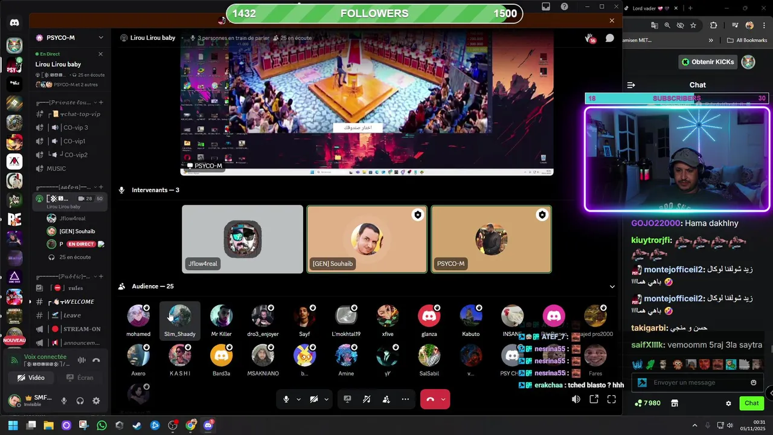Viewport: 773px width, 435px height.
Task: Send message with green Chat button
Action: click(x=751, y=403)
